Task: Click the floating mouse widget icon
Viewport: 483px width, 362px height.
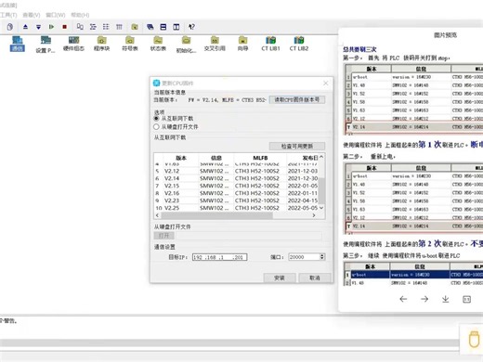Action: [474, 340]
